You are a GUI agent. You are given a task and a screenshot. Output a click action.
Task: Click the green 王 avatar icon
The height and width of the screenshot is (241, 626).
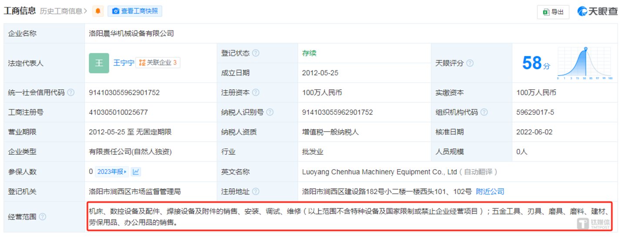pos(99,63)
